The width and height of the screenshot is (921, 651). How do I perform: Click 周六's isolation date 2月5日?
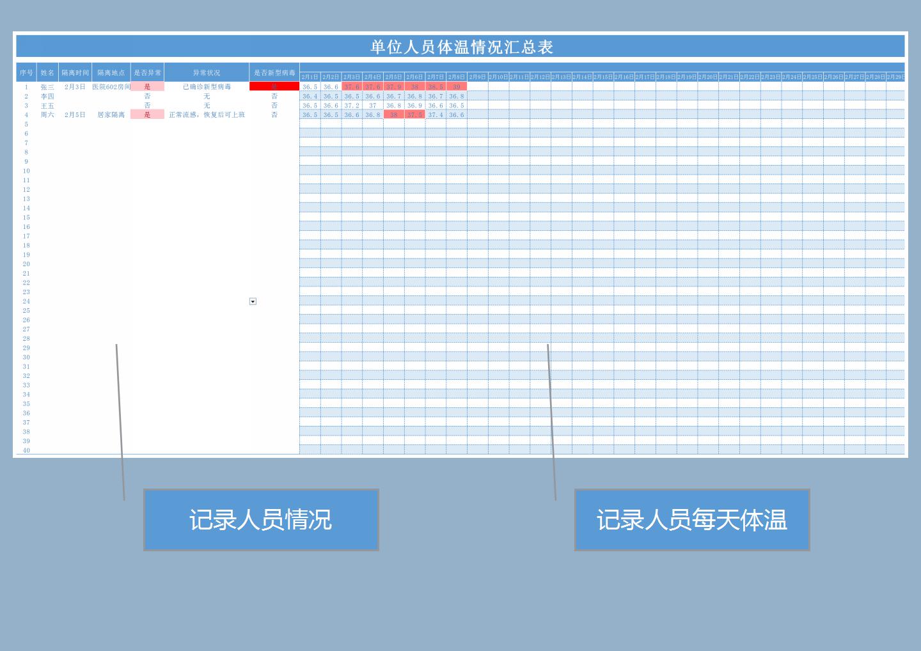point(75,114)
